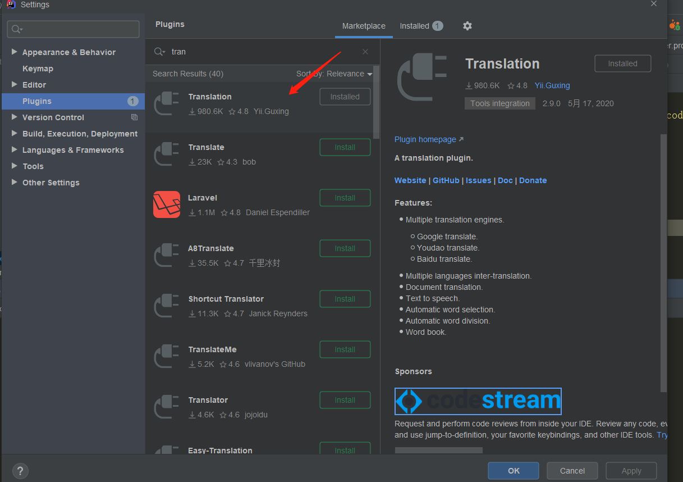Select the 'A8Translate' plugin name
The height and width of the screenshot is (482, 683).
tap(211, 248)
